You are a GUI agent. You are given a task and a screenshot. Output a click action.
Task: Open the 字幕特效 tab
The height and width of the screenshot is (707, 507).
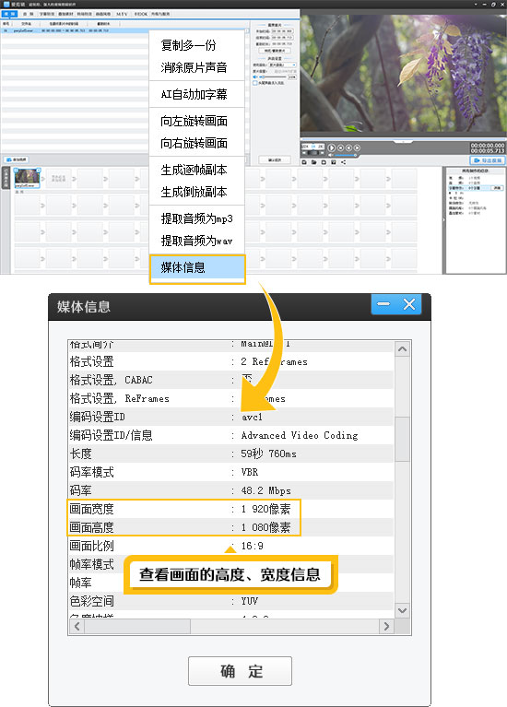click(47, 14)
